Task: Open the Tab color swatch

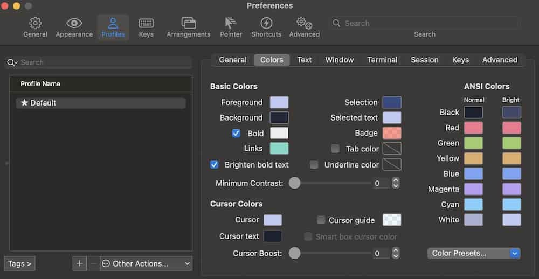Action: tap(392, 149)
